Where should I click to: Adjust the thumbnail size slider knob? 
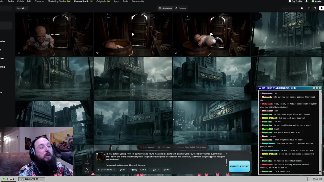pyautogui.click(x=302, y=8)
